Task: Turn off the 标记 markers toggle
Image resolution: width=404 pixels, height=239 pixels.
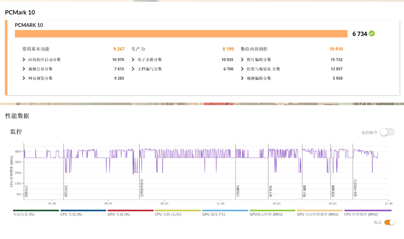Action: tap(389, 222)
